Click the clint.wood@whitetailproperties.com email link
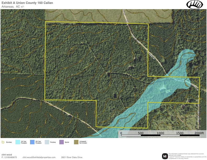This screenshot has height=160, width=207. (x=39, y=157)
